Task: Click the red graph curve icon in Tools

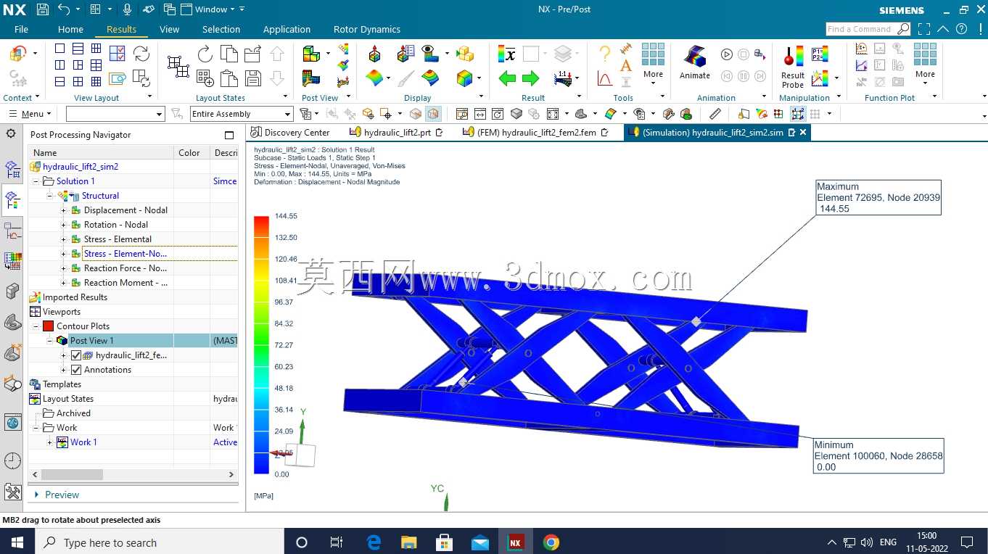Action: coord(604,78)
